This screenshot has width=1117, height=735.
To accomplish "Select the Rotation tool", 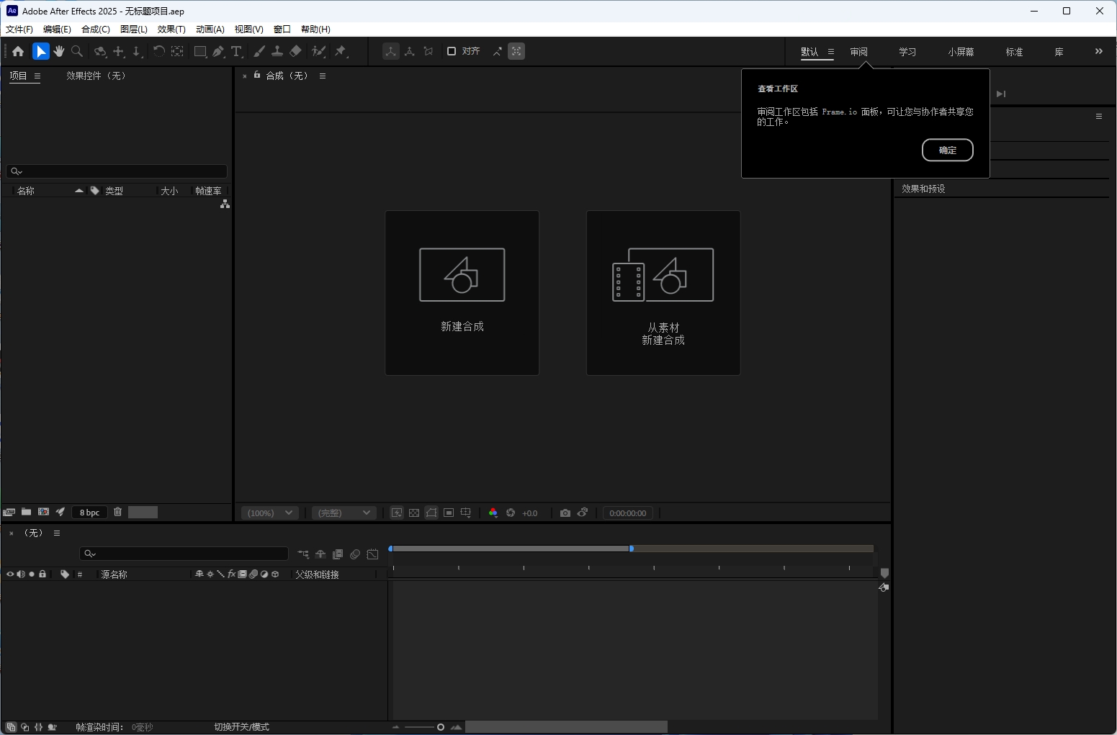I will pos(99,51).
